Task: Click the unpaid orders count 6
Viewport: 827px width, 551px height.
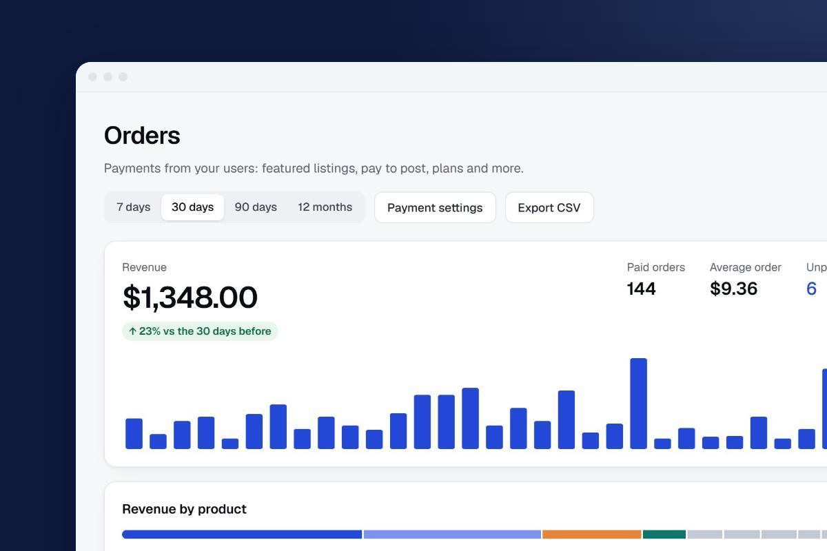Action: tap(811, 289)
